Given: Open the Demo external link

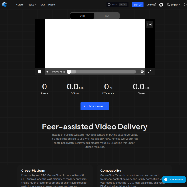Looking at the screenshot, I should 151,5.
